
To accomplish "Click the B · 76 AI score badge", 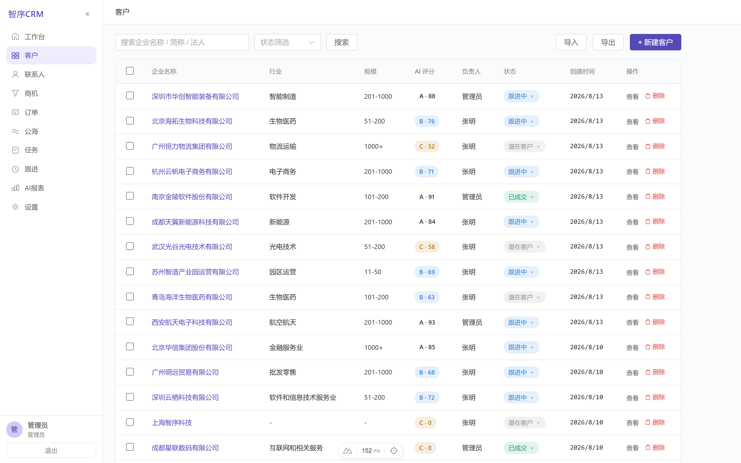I will coord(427,121).
